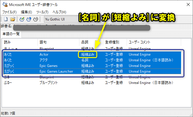Image resolution: width=193 pixels, height=117 pixels.
Task: Sort by the 語句 column header
Action: [x=59, y=42]
